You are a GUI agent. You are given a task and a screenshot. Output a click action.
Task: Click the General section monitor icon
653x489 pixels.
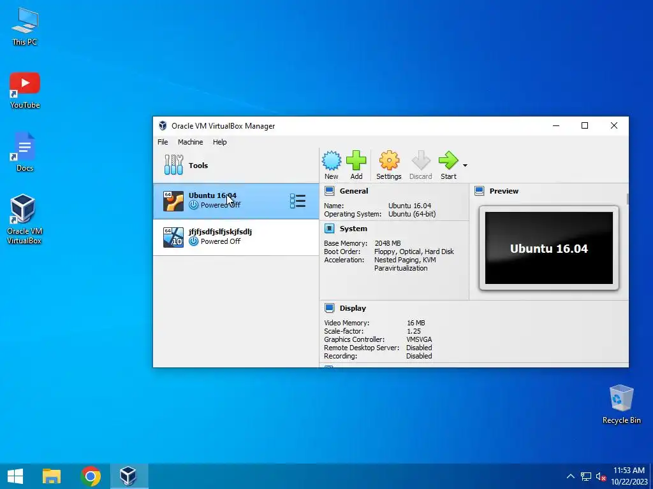coord(330,191)
